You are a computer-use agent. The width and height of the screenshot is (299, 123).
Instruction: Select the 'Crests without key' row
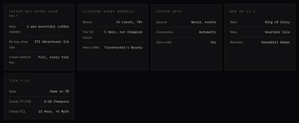coord(39,60)
